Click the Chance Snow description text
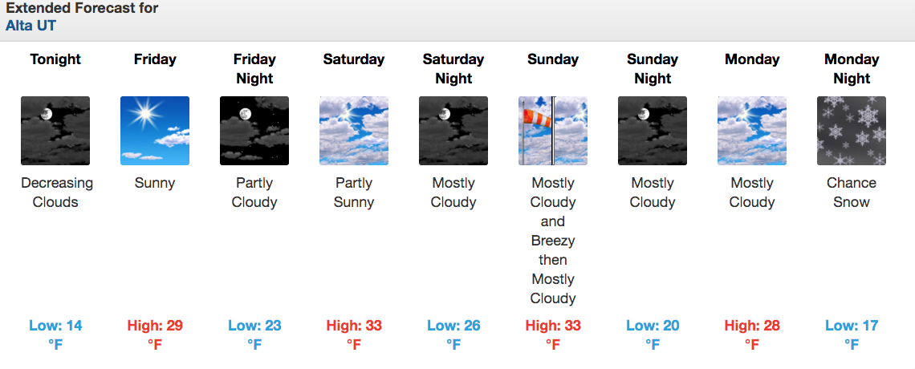 tap(852, 193)
